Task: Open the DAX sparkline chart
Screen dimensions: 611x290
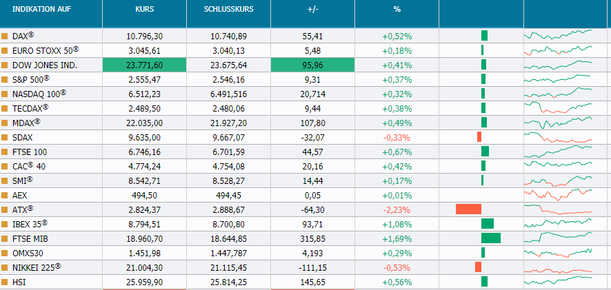Action: [x=557, y=34]
